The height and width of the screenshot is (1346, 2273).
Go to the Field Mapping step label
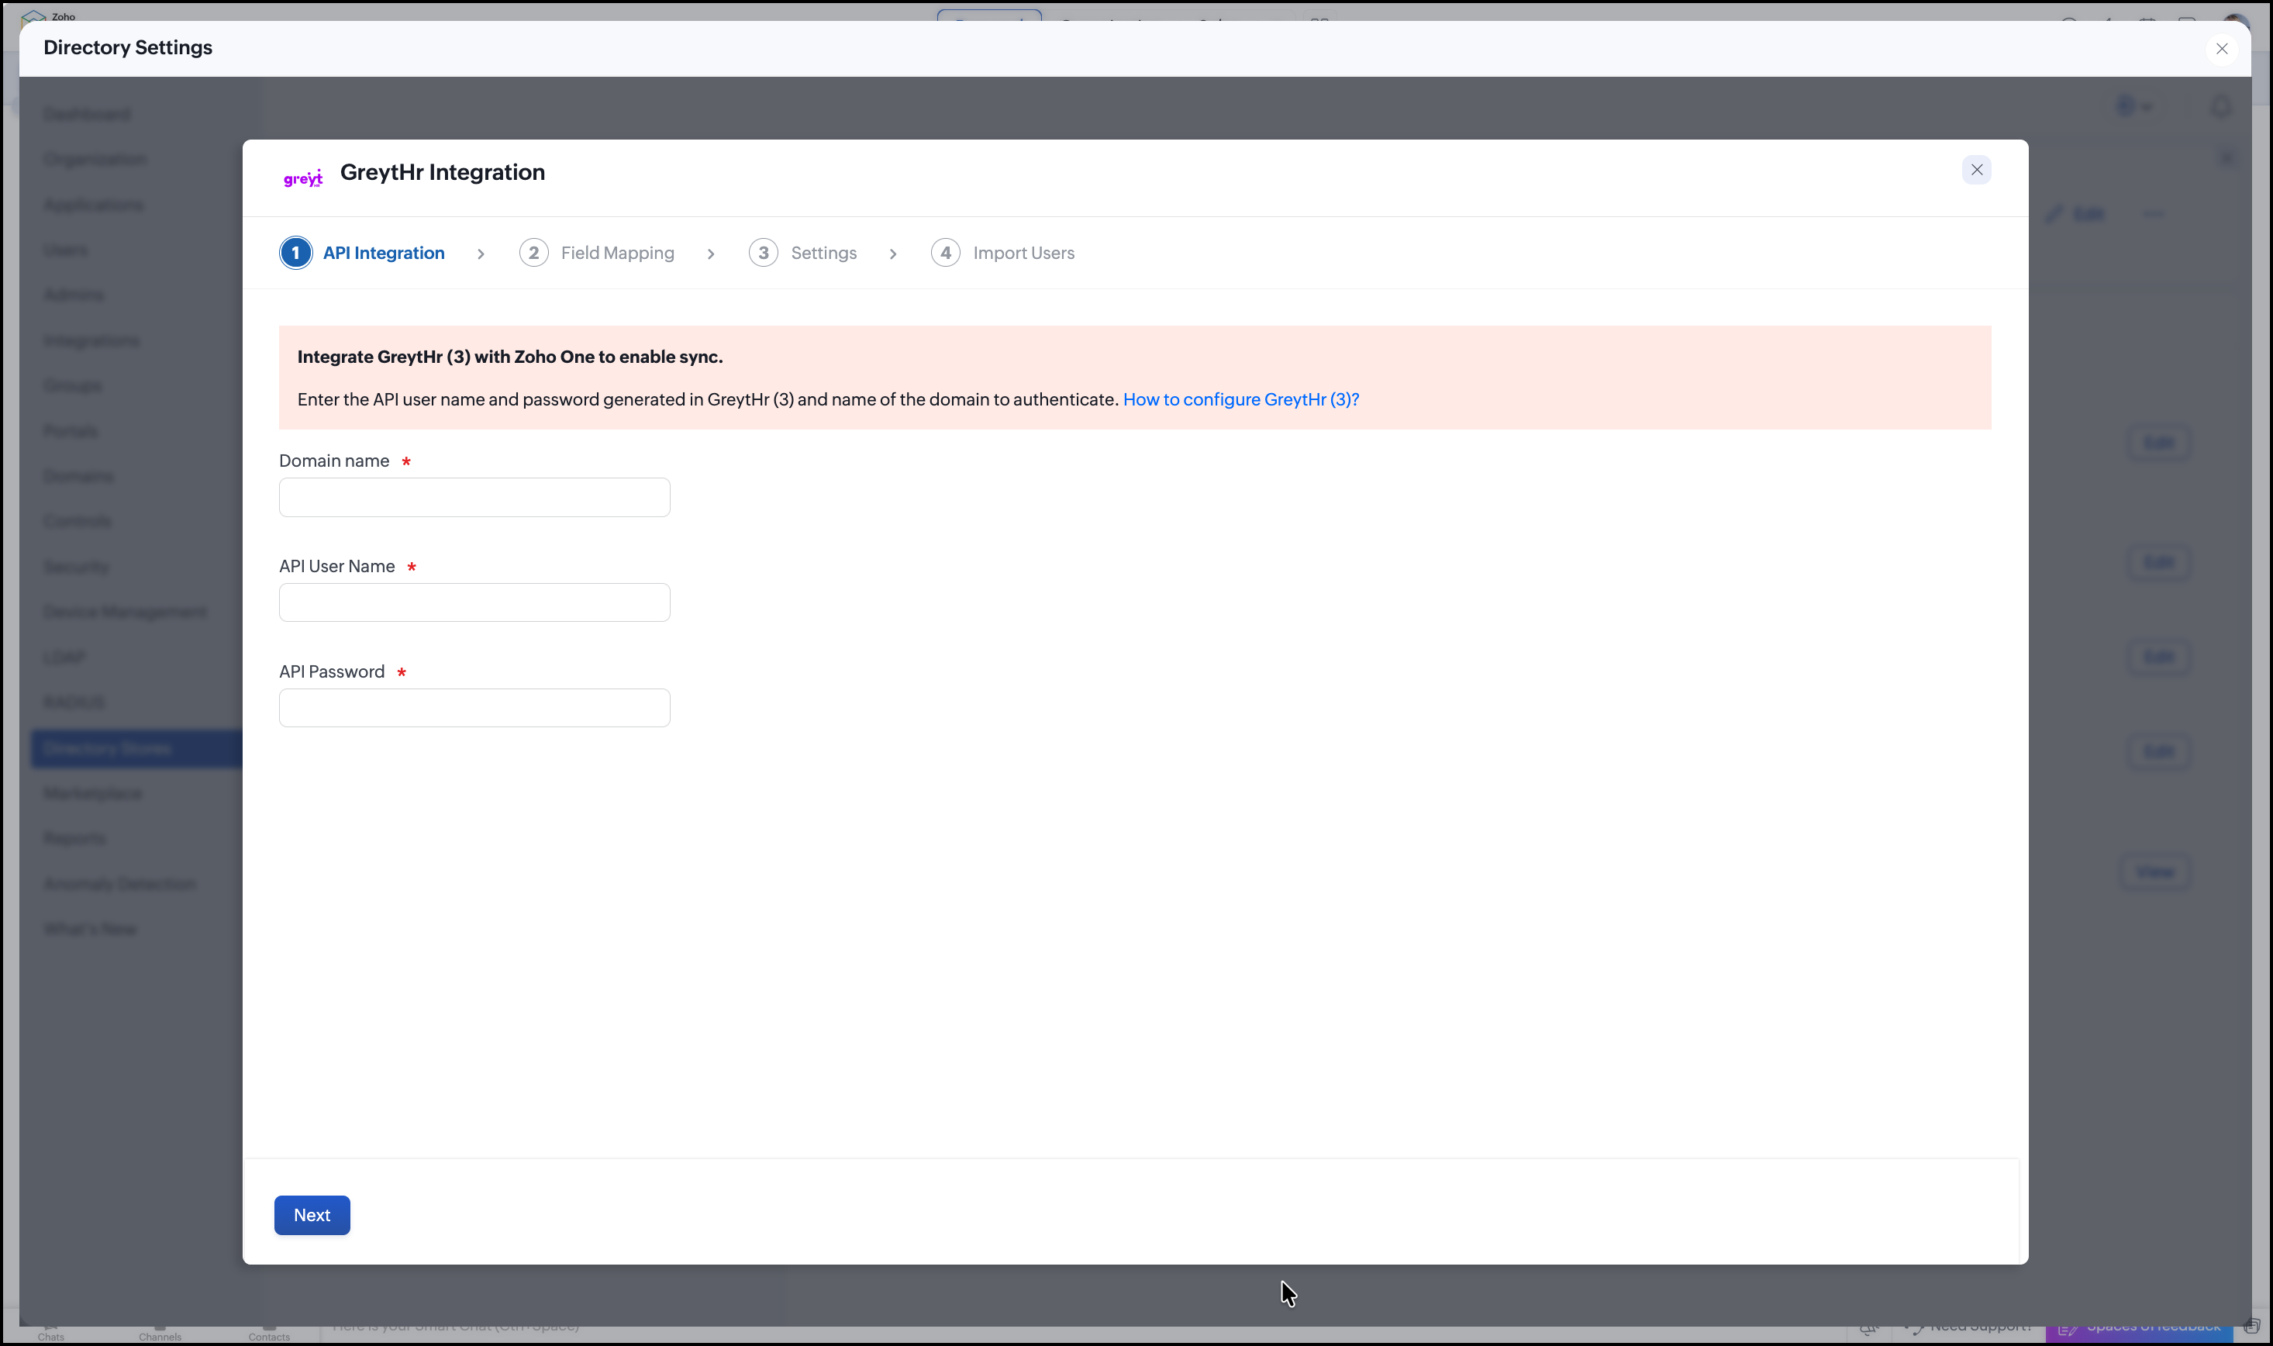pyautogui.click(x=617, y=253)
